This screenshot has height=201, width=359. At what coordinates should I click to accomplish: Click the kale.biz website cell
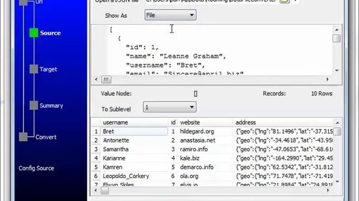(205, 158)
